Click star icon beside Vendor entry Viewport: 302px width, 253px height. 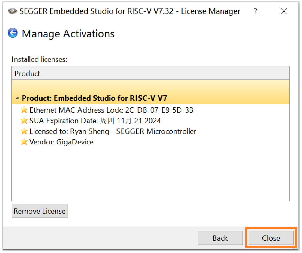coord(24,142)
